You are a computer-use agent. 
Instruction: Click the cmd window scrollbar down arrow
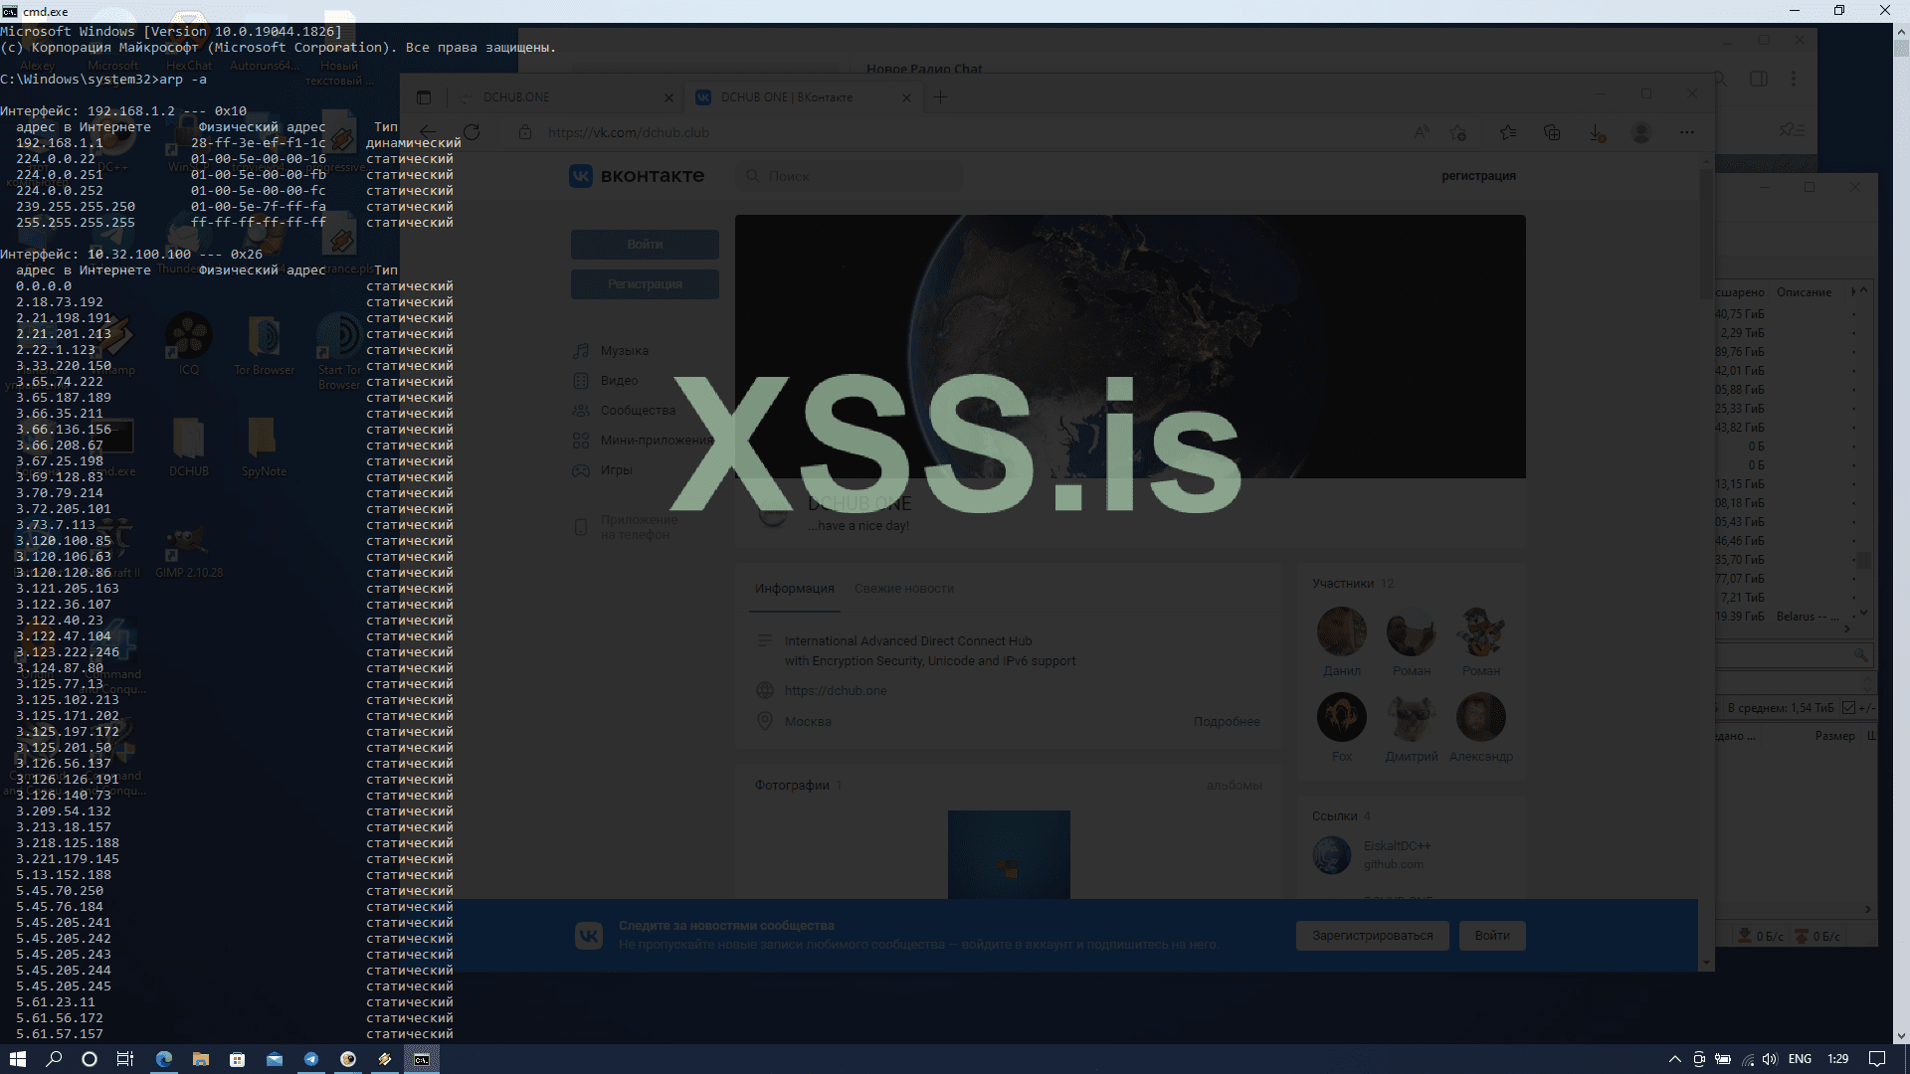pos(1901,1034)
